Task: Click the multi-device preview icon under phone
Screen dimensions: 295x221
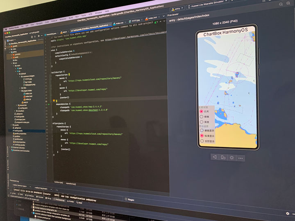Action: point(223,157)
